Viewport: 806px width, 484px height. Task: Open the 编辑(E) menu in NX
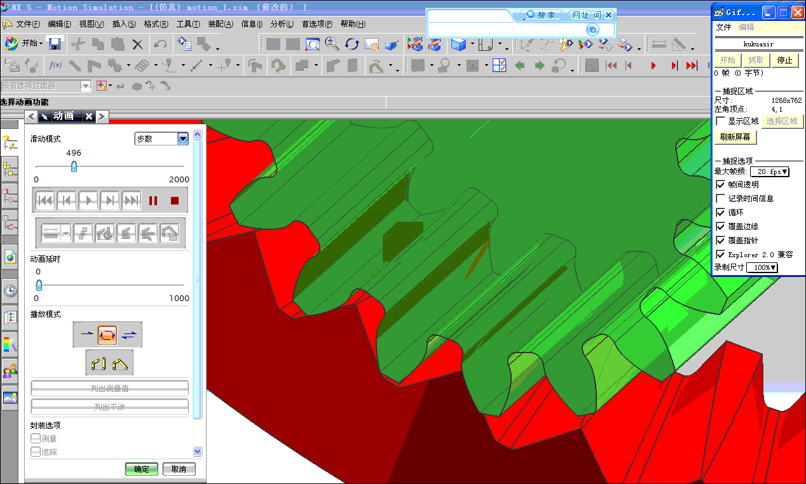click(x=60, y=24)
